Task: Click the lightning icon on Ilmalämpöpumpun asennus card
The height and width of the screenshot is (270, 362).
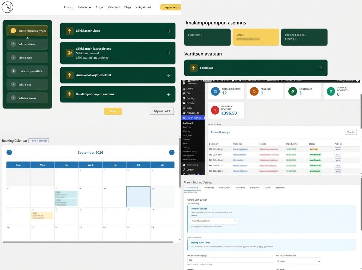Action: pyautogui.click(x=70, y=94)
